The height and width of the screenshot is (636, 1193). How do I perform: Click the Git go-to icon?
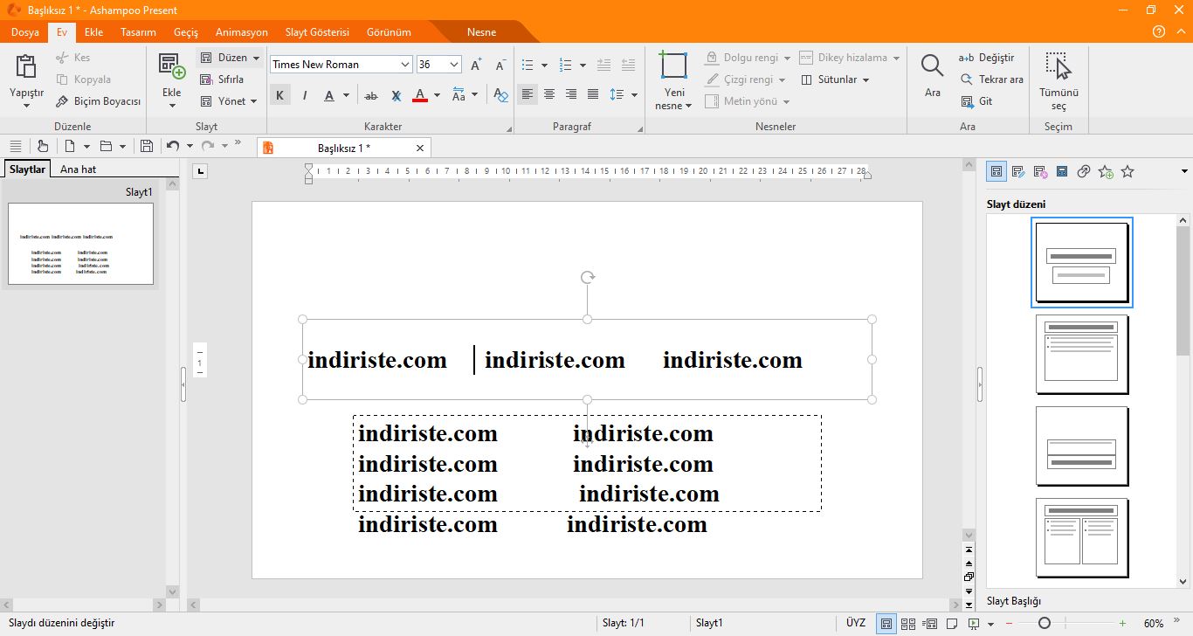coord(976,101)
